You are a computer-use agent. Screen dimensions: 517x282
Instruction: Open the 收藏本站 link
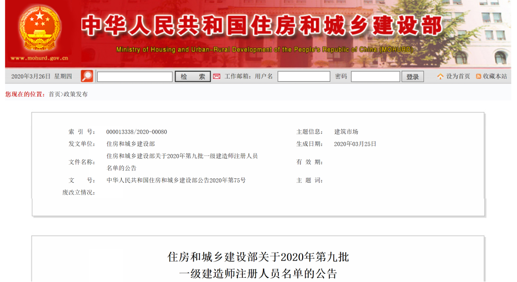(495, 77)
